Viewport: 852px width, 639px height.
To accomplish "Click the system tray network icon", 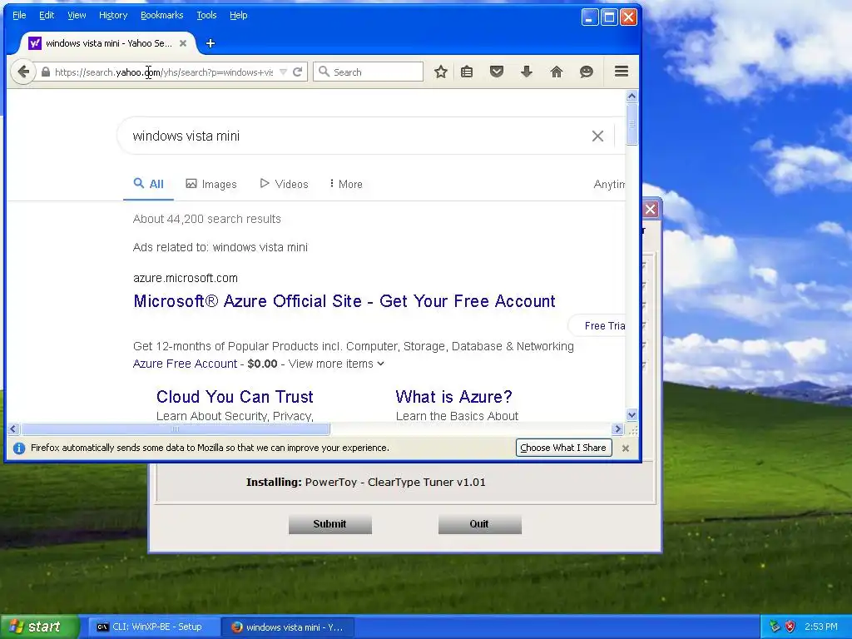I will point(775,627).
